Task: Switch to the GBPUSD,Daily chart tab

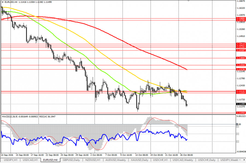Action: pyautogui.click(x=71, y=160)
